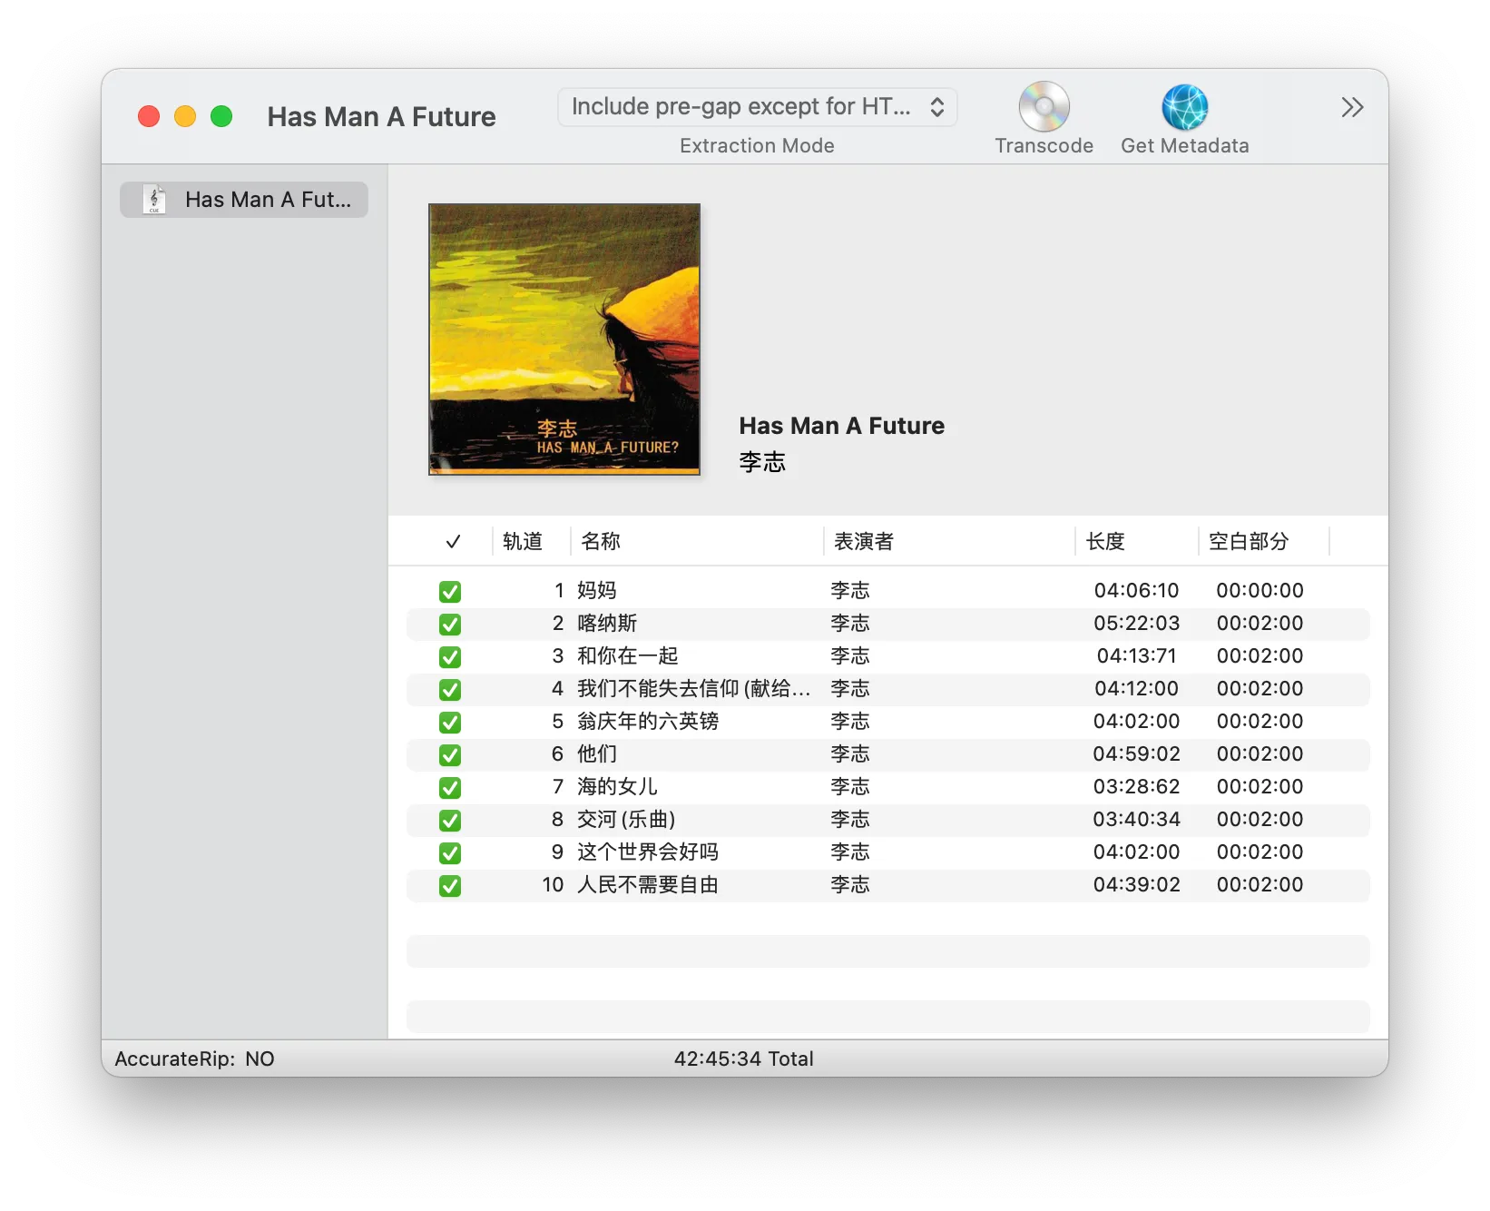
Task: Click album title Has Man A Future below toolbar
Action: point(842,426)
